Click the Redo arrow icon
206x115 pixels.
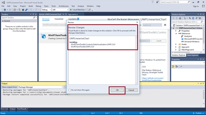(x=36, y=10)
